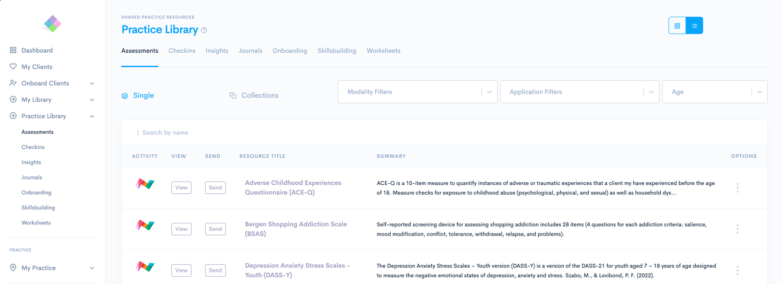
Task: View the Adverse Childhood Experiences Questionnaire
Action: coord(181,187)
